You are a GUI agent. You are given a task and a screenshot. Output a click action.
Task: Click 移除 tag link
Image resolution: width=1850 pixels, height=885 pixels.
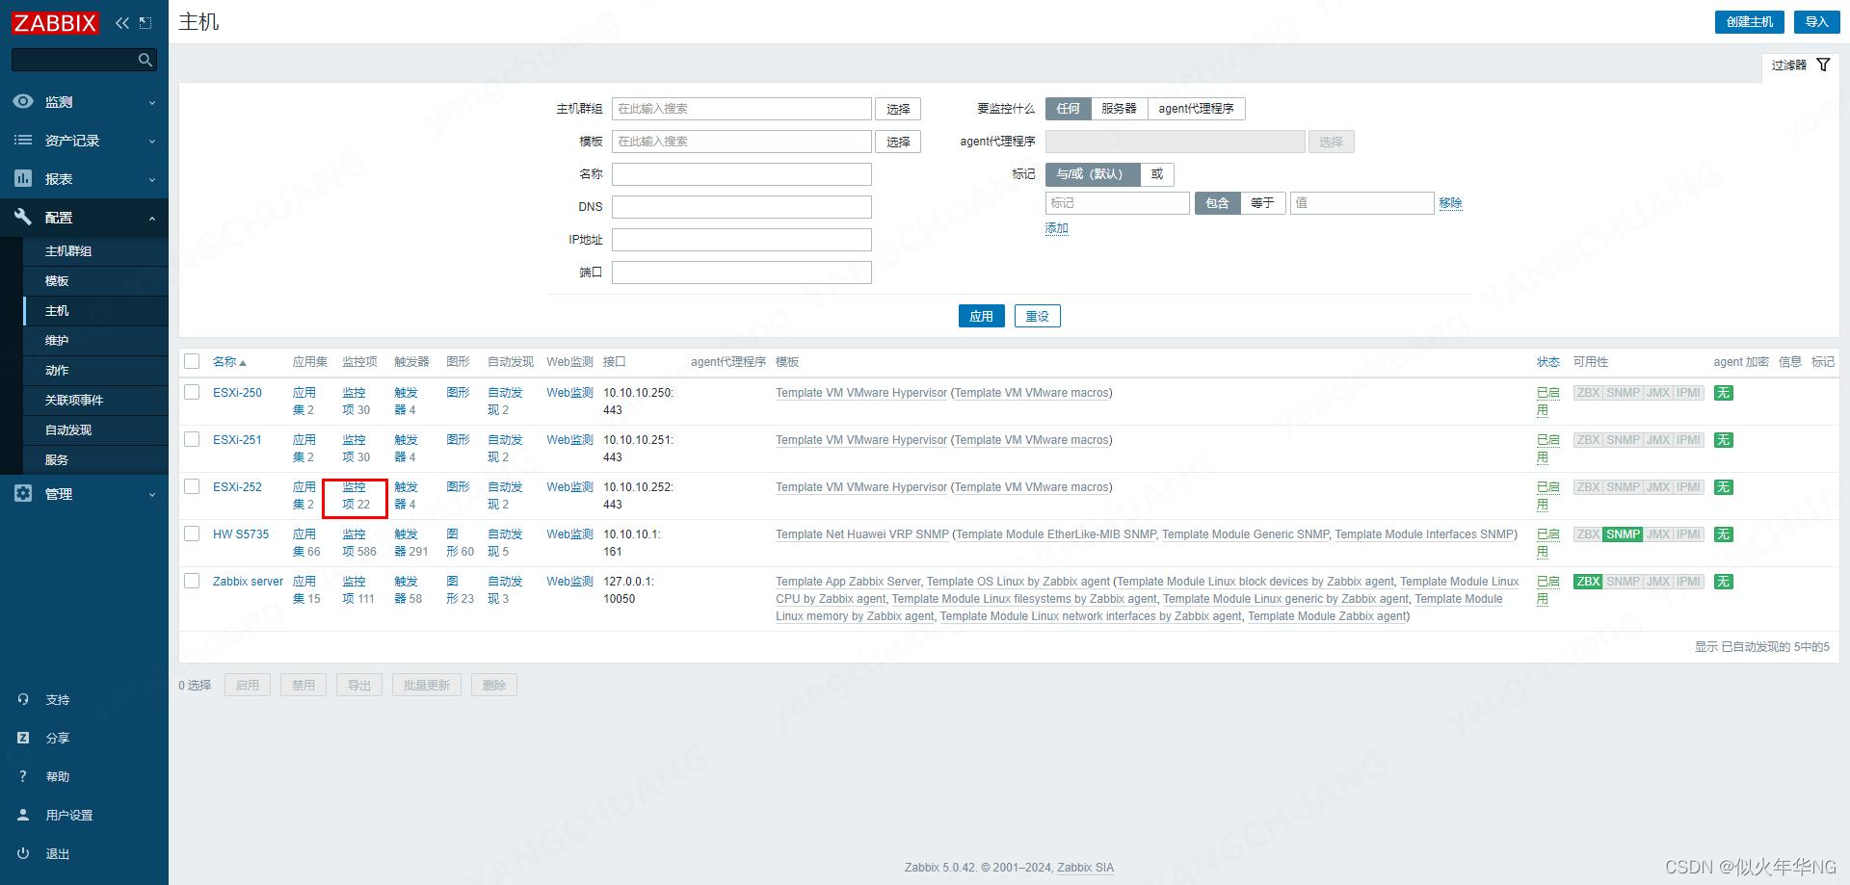(x=1450, y=203)
